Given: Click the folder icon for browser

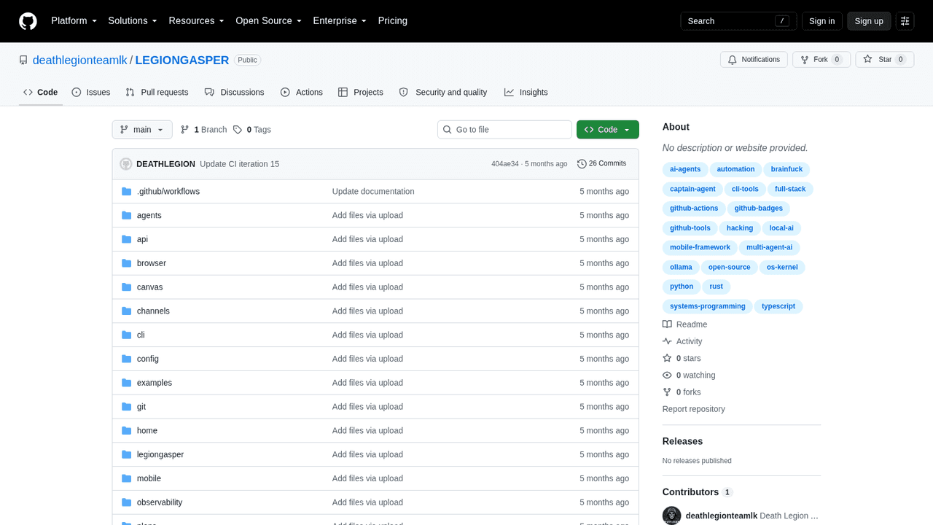Looking at the screenshot, I should click(126, 263).
